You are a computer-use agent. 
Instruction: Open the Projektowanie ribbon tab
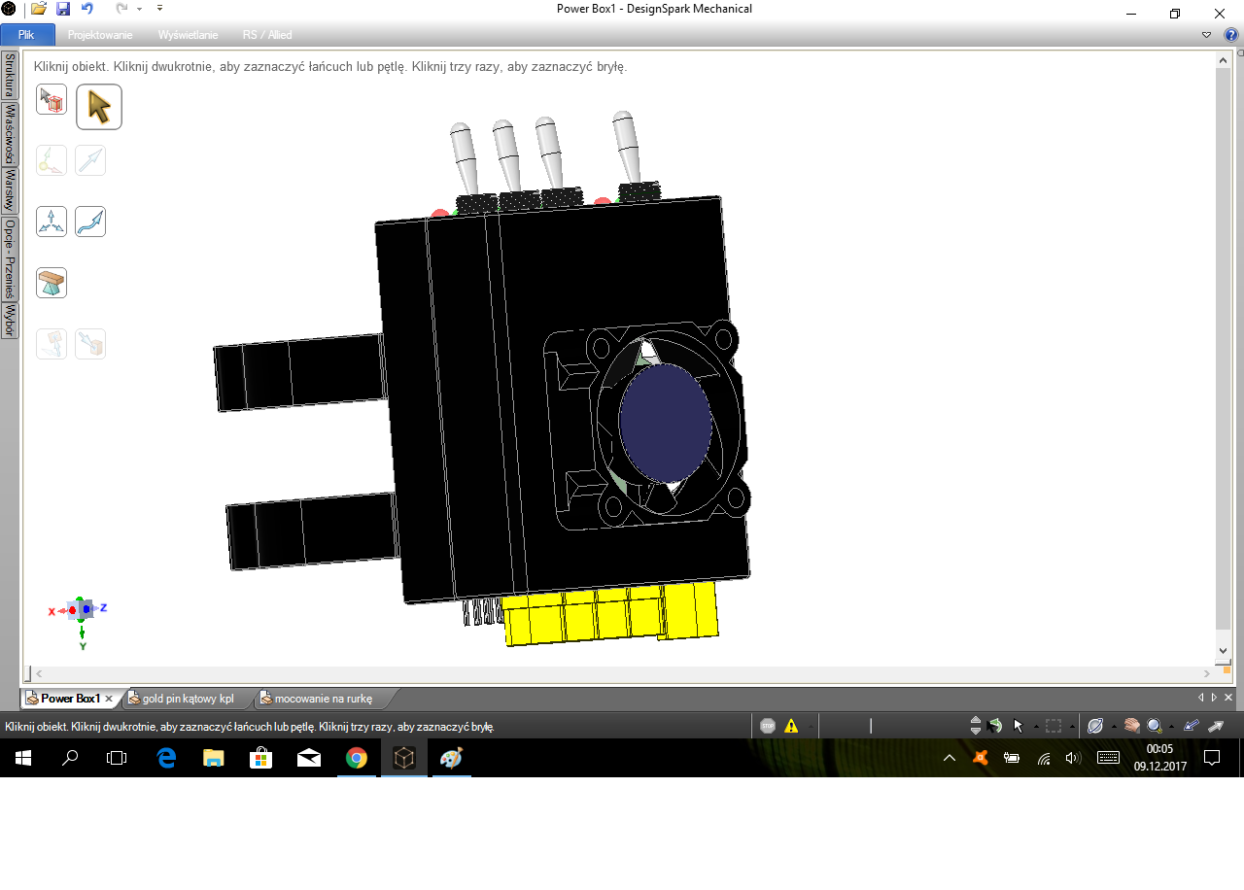pyautogui.click(x=100, y=35)
